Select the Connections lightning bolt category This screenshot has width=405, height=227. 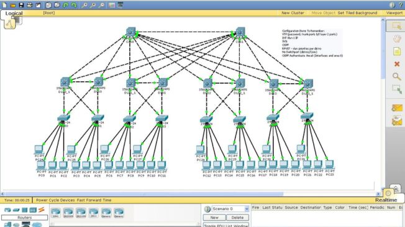tap(42, 210)
